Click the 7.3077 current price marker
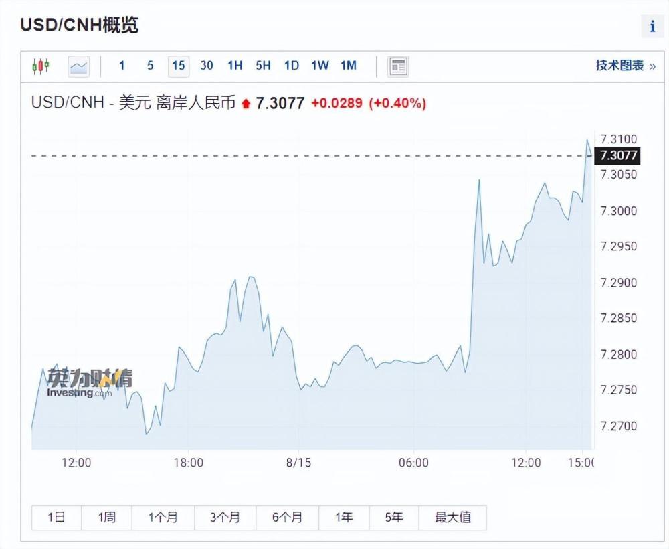This screenshot has width=669, height=549. tap(617, 155)
